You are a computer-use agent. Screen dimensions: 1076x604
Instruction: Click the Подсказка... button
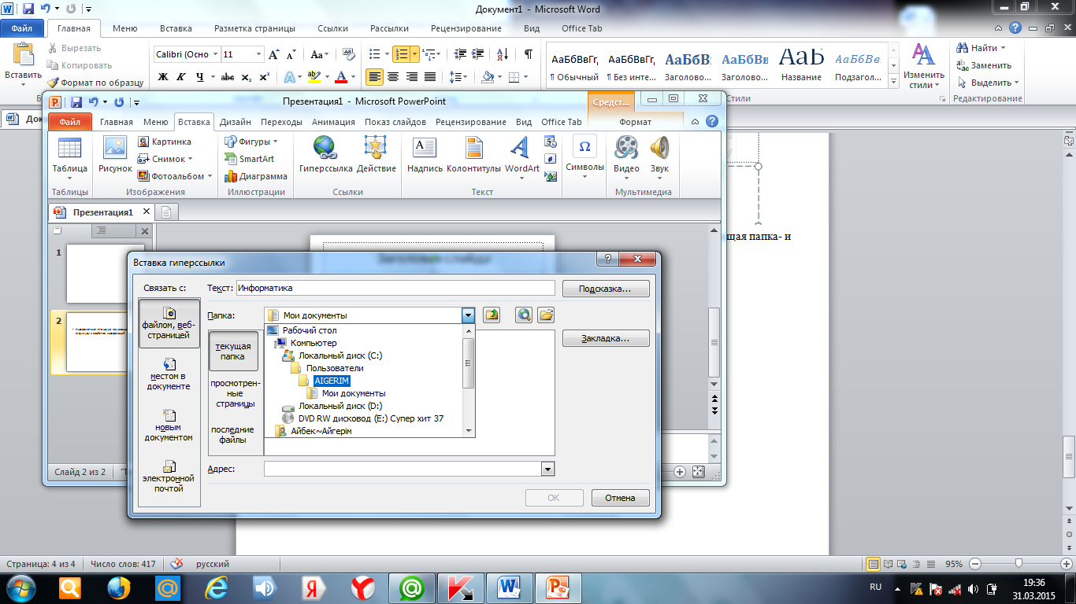605,289
